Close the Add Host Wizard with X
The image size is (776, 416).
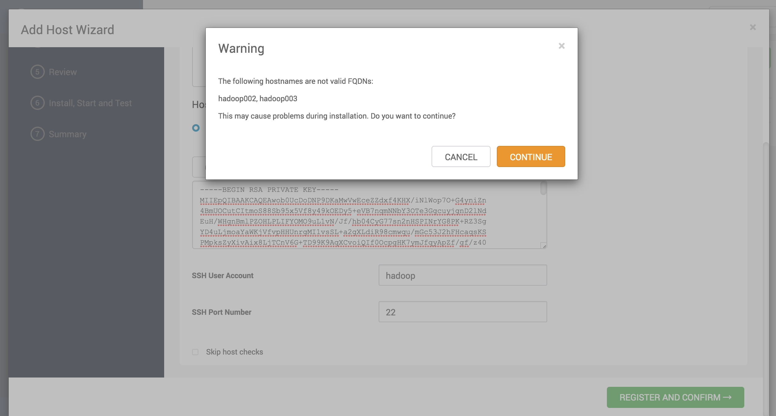click(753, 27)
